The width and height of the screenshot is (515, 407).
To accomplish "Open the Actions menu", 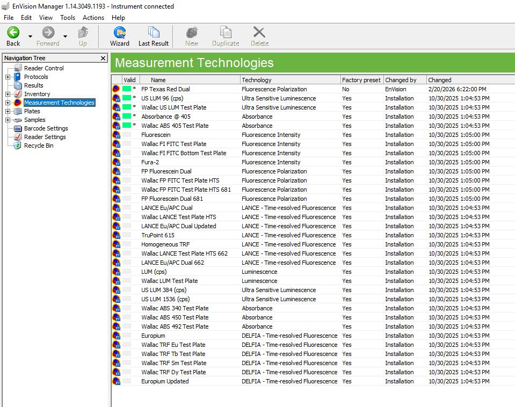I will [93, 18].
